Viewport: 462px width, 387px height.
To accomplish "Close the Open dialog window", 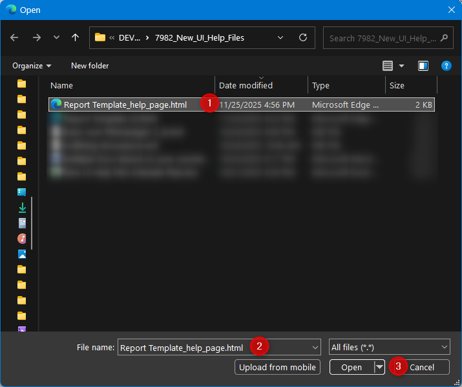I will [452, 10].
